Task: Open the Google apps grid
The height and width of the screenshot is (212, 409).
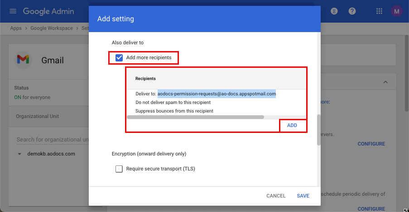Action: coord(379,11)
